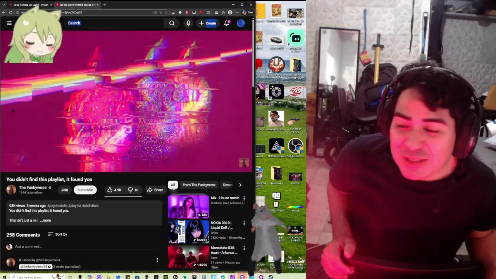The image size is (496, 279).
Task: Start voice search with microphone icon
Action: point(188,23)
